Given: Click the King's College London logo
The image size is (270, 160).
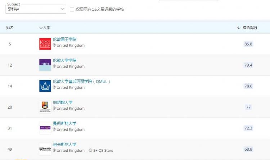Looking at the screenshot, I should point(45,44).
